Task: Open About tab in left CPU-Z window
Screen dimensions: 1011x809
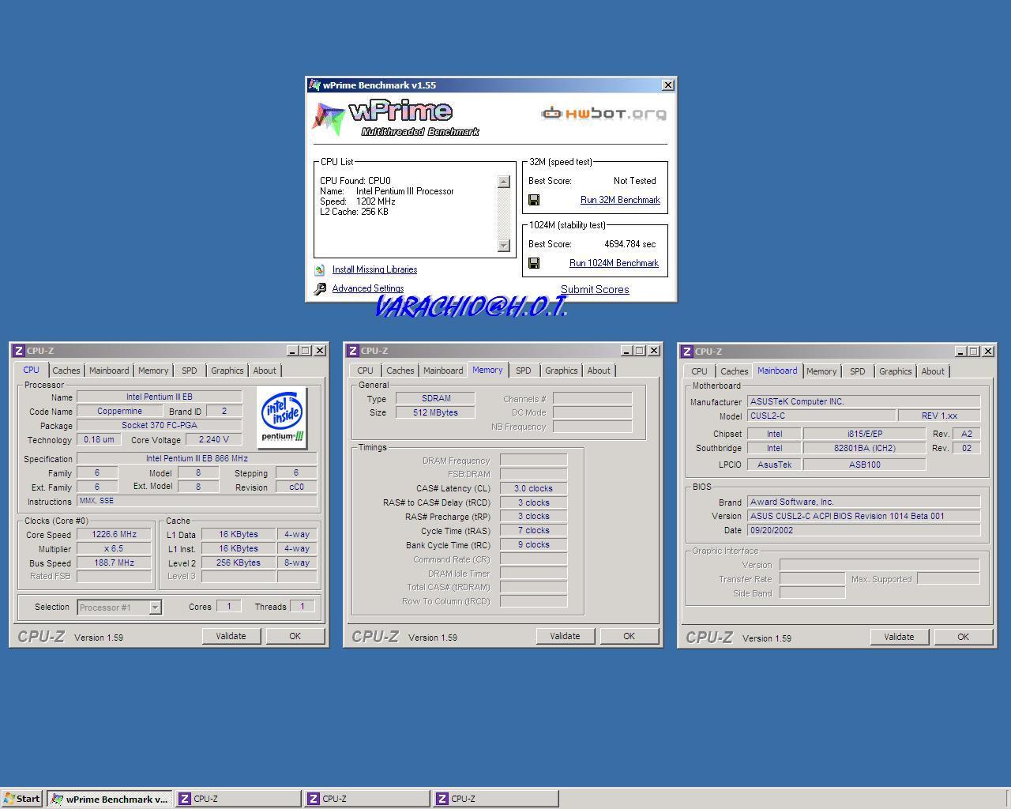Action: click(265, 371)
